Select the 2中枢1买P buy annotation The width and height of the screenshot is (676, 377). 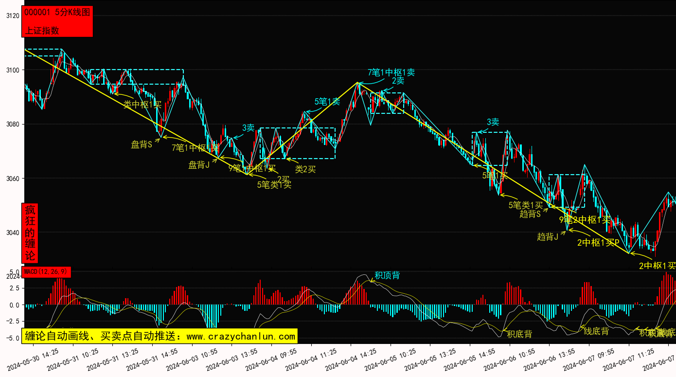pos(598,242)
